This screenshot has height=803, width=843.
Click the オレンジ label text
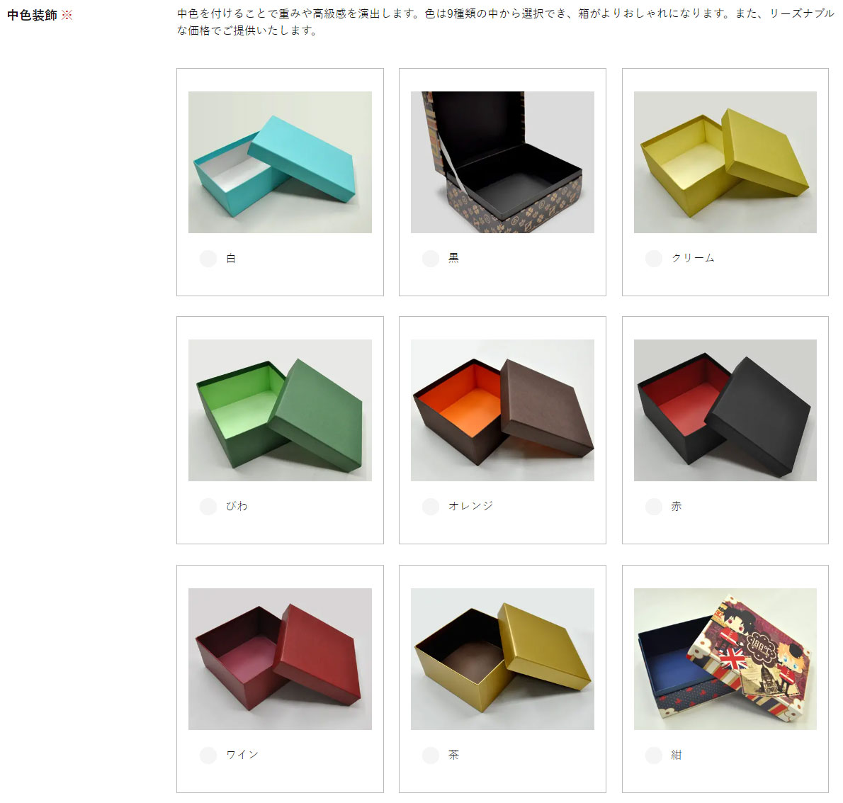[471, 506]
